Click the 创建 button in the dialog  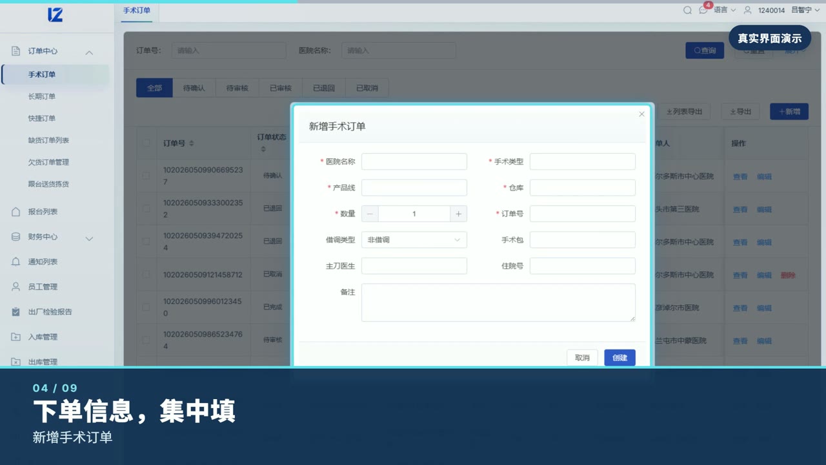[619, 358]
